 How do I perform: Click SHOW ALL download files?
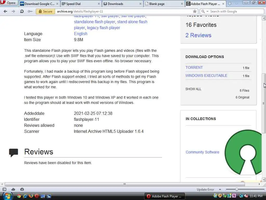click(x=193, y=89)
